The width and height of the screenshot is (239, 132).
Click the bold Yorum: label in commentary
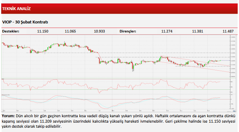[x=8, y=116]
